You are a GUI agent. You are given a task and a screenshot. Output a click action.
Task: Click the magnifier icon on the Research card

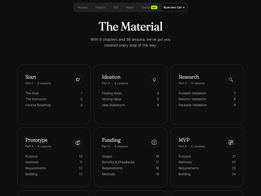(231, 79)
